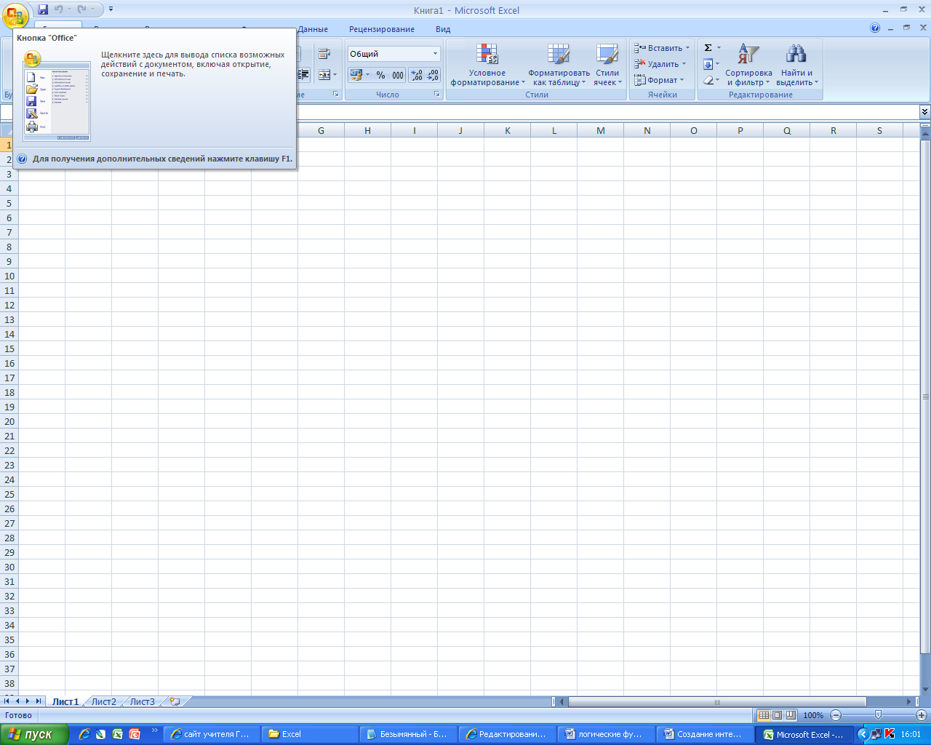Open Сортировка и фильтр menu
931x745 pixels.
(748, 65)
